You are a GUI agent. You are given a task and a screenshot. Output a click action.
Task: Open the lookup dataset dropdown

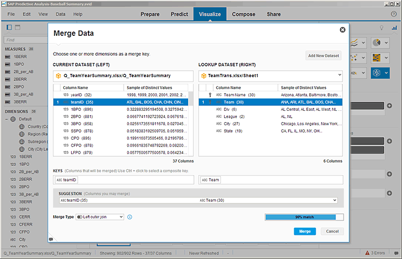339,75
